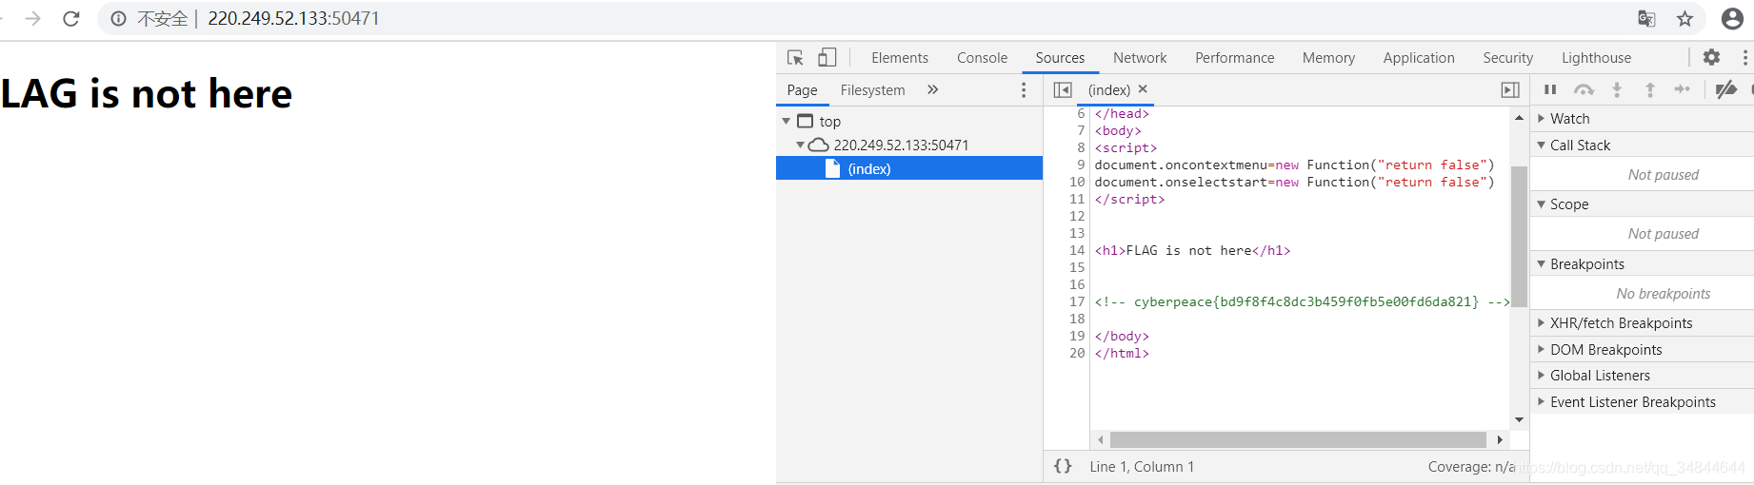The height and width of the screenshot is (485, 1754).
Task: Open the Security tab
Action: [x=1507, y=58]
